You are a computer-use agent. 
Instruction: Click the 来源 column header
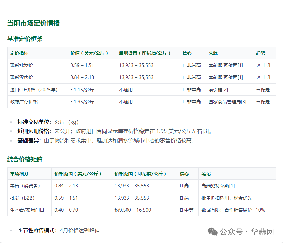coord(213,53)
